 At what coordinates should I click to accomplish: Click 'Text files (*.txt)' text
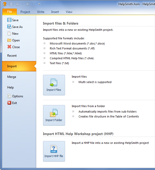[59, 63]
